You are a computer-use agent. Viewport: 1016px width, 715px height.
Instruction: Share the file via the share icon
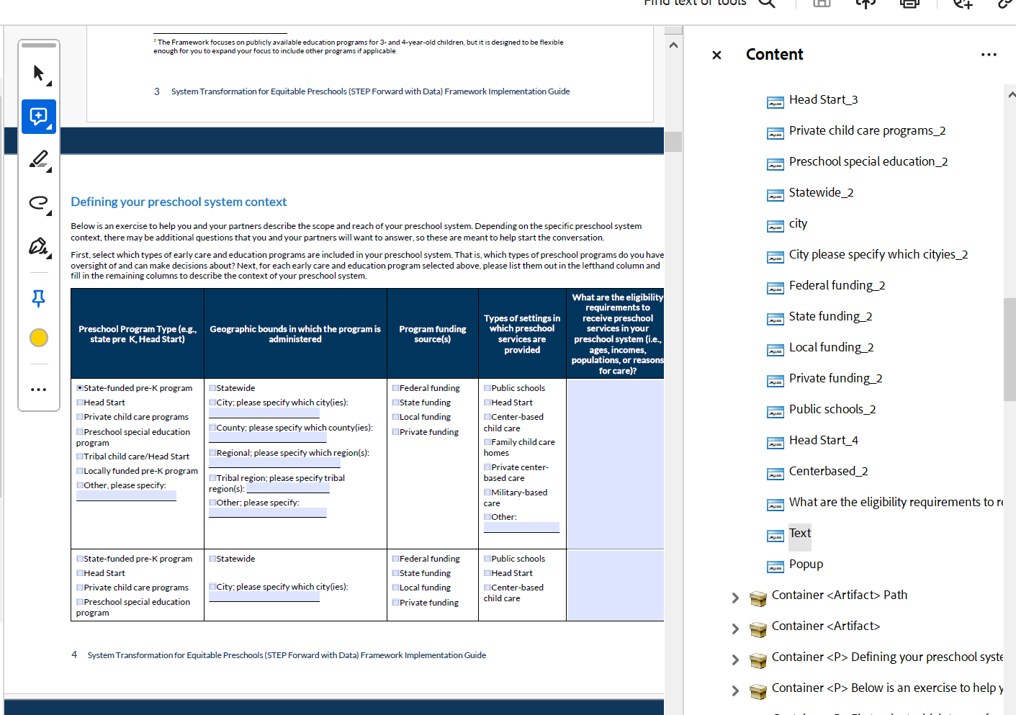[x=865, y=4]
